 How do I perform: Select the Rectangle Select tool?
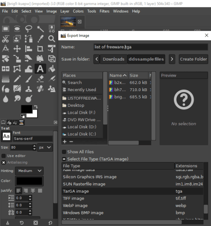pos(6,29)
